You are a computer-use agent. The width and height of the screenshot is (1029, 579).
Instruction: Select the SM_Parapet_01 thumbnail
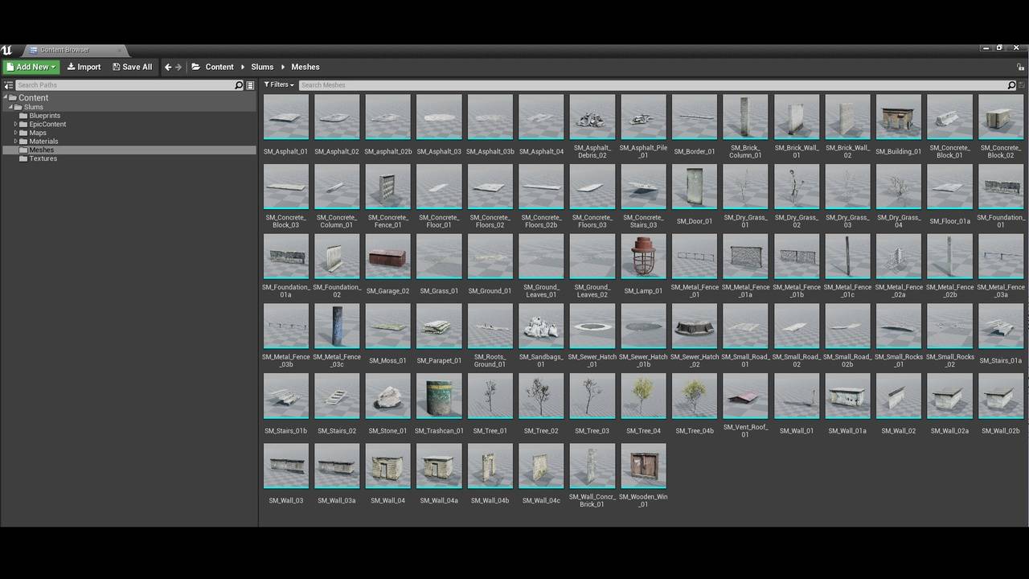pyautogui.click(x=439, y=327)
